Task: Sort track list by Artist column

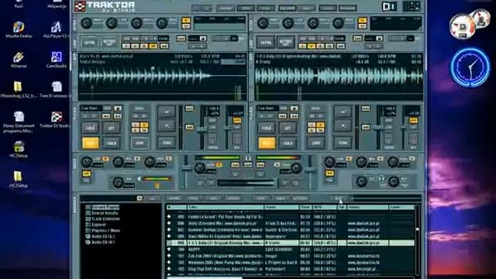Action: pos(281,207)
